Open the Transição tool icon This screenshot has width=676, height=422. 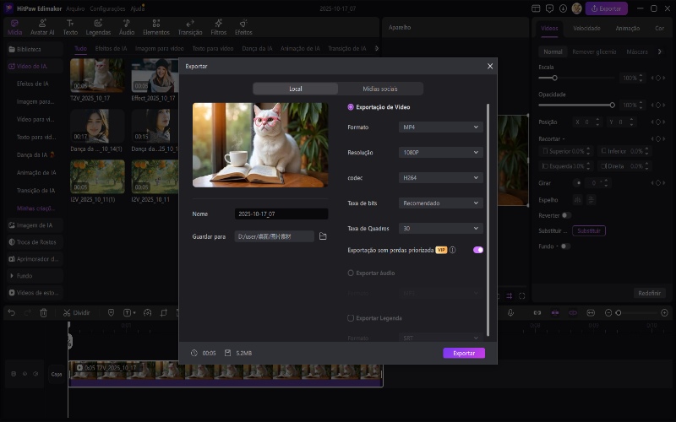190,27
